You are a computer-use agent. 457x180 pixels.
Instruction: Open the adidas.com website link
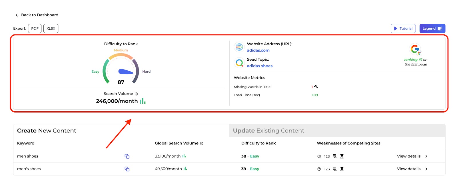pyautogui.click(x=258, y=50)
